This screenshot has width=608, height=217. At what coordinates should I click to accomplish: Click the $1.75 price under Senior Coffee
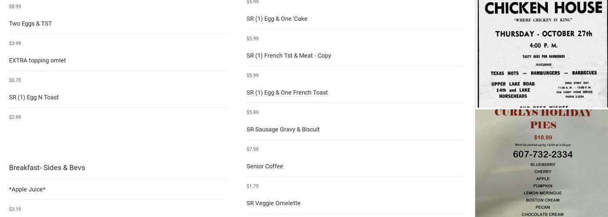click(253, 186)
